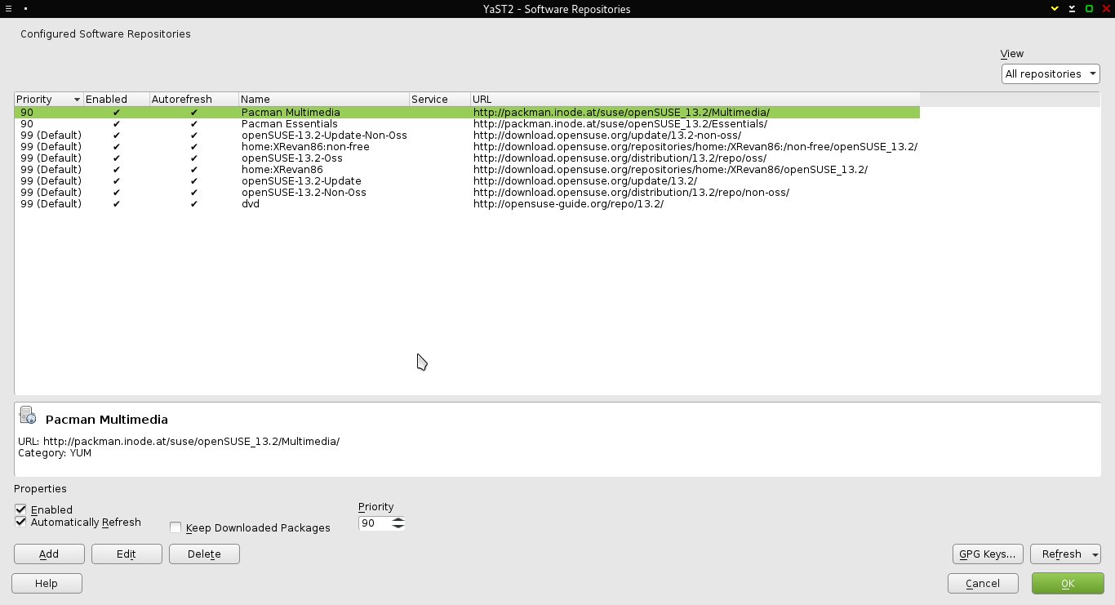
Task: Click the Add button
Action: (49, 554)
